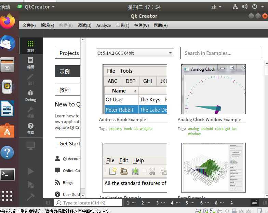The image size is (268, 213).
Task: Open Files manager from dock
Action: click(x=8, y=65)
